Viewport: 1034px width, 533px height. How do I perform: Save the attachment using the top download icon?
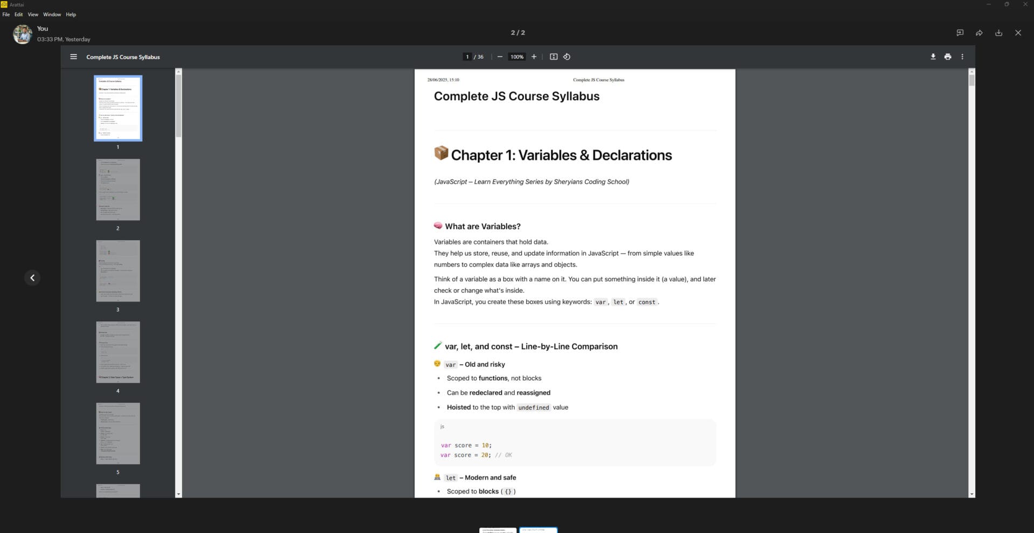click(x=998, y=33)
